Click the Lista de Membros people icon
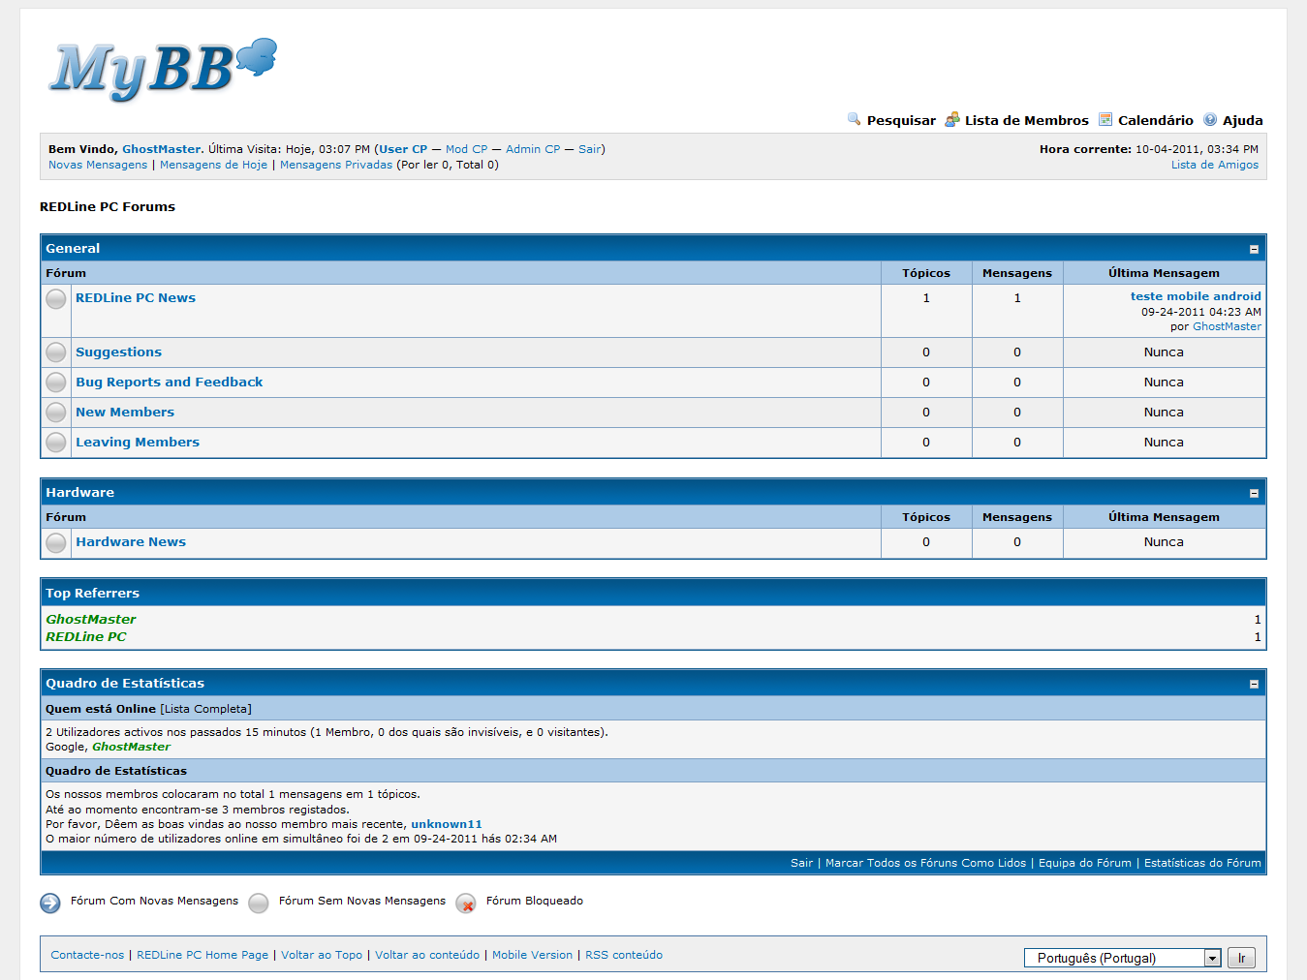This screenshot has height=980, width=1307. (x=952, y=119)
